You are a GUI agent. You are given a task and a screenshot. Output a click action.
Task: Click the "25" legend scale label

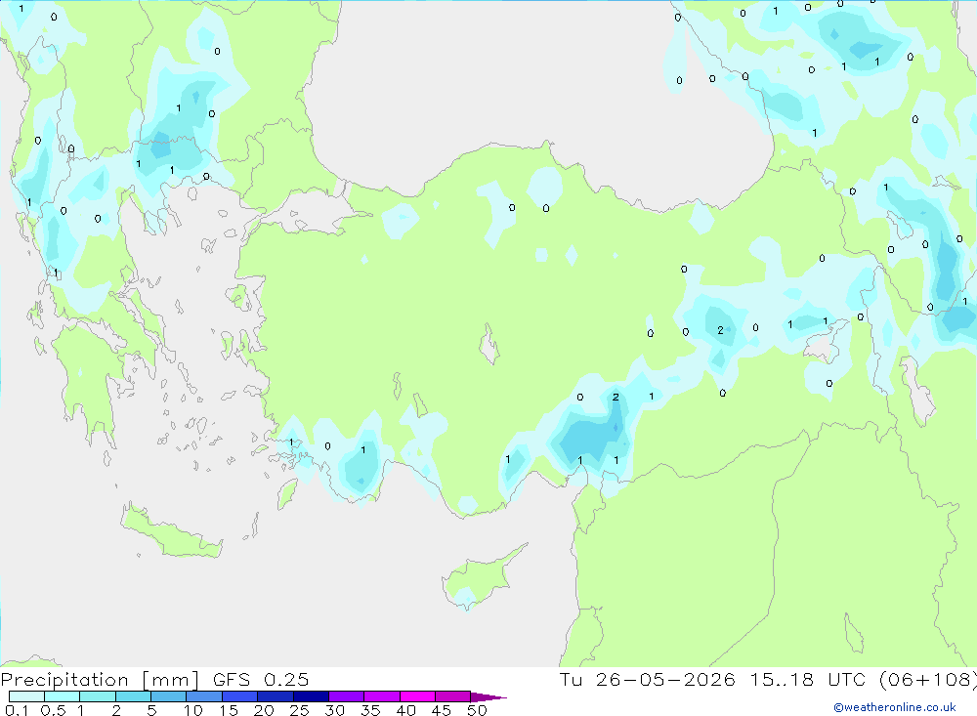(x=300, y=710)
